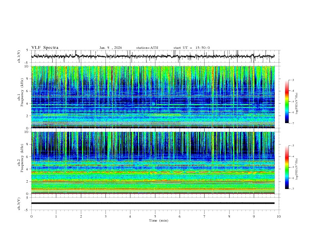Click the "6" tick on the time axis
This screenshot has width=314, height=243.
(x=180, y=216)
